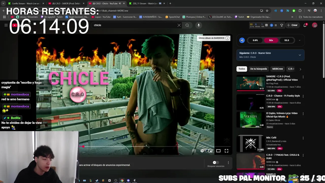The width and height of the screenshot is (325, 183).
Task: Open the bar chart stats icon
Action: 266,25
